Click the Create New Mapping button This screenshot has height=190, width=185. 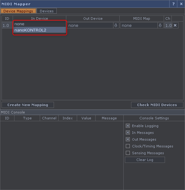(x=28, y=105)
